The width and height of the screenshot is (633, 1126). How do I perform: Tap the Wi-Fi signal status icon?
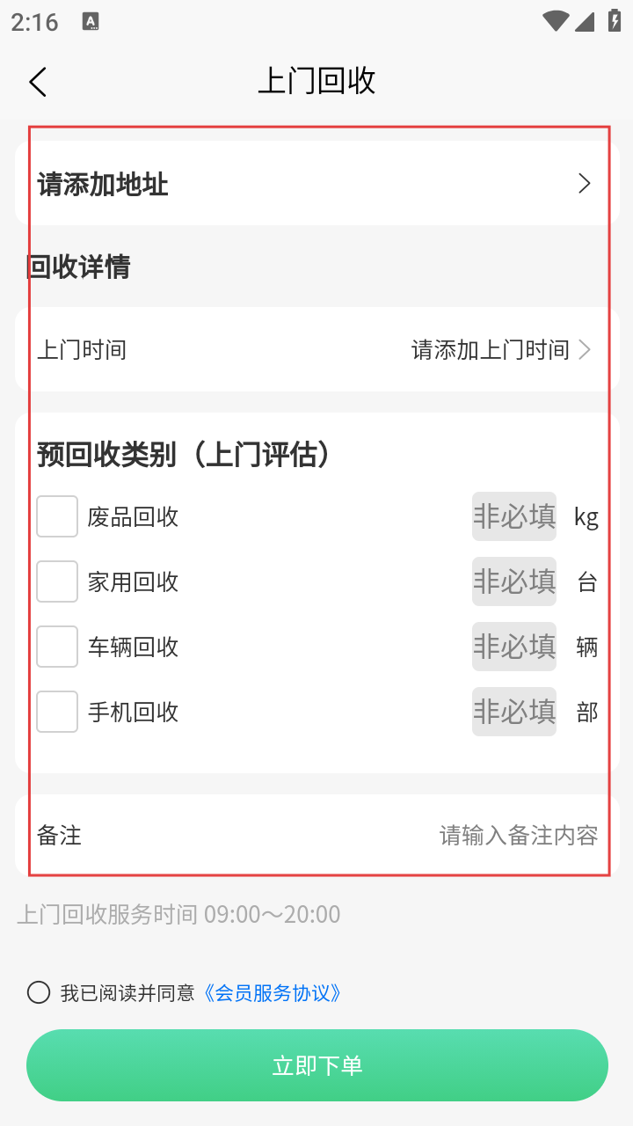click(x=556, y=21)
